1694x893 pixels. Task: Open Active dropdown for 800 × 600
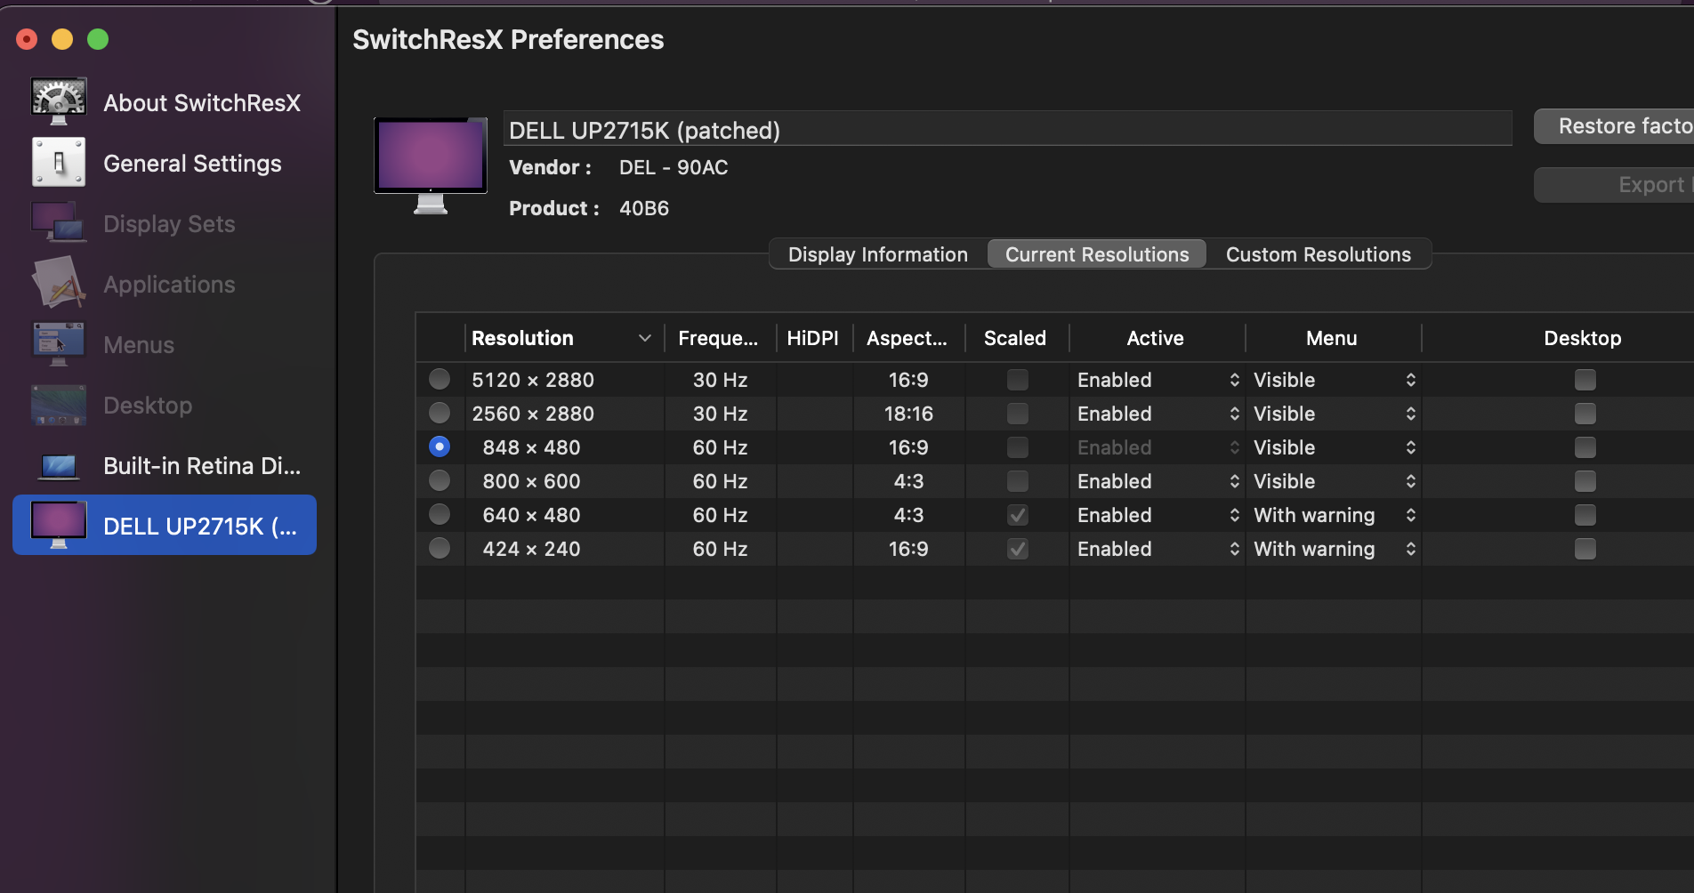coord(1158,481)
